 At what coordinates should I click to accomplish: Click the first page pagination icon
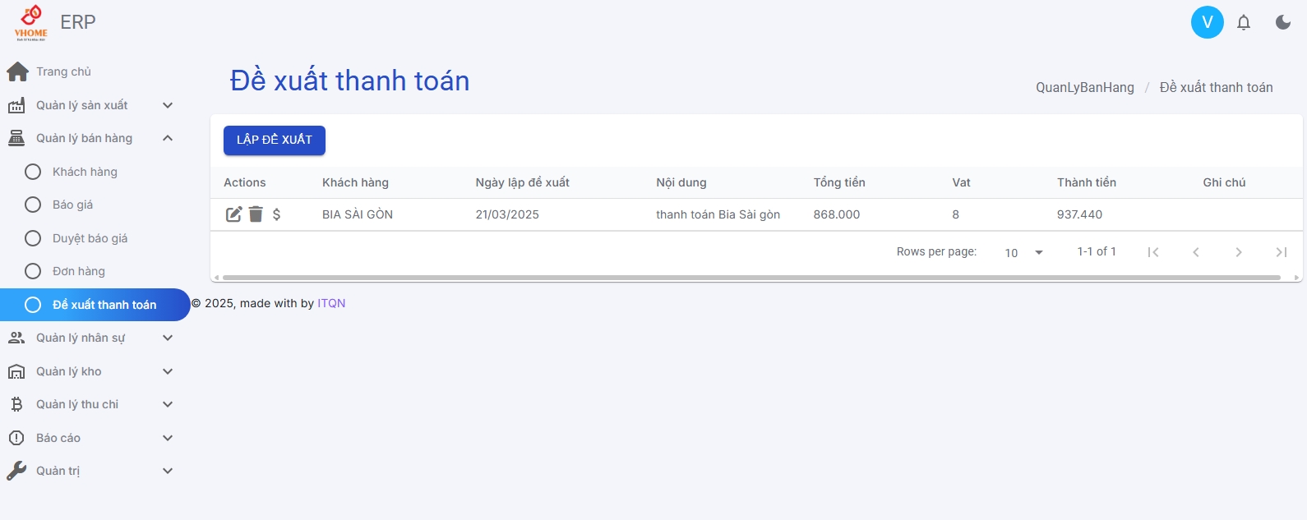coord(1153,252)
